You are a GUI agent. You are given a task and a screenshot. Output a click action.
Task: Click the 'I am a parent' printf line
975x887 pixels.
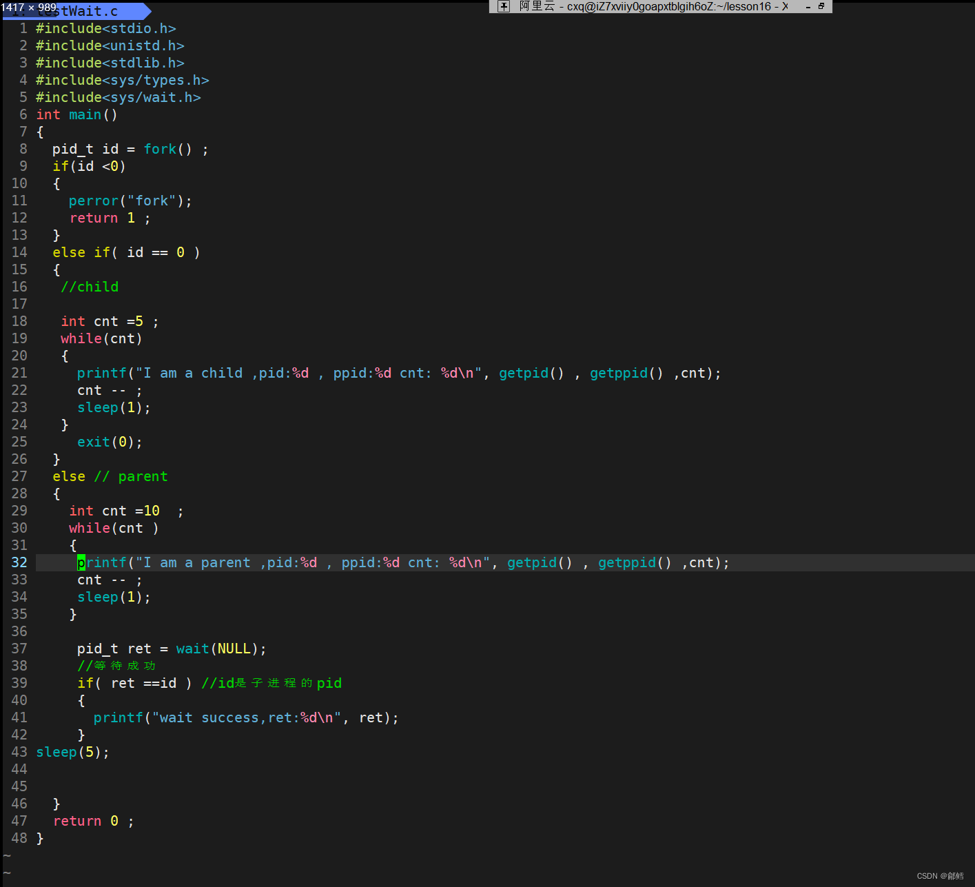[x=403, y=562]
